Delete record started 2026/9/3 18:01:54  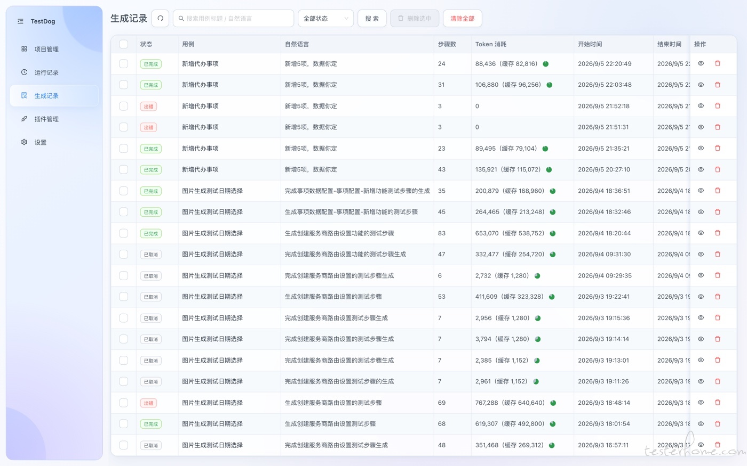coord(718,423)
